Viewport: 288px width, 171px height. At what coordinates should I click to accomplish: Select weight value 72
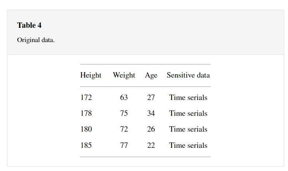point(124,129)
